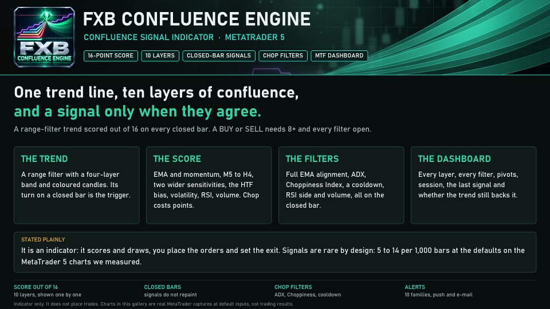
Task: Select the CHOP FILTERS badge
Action: (283, 56)
